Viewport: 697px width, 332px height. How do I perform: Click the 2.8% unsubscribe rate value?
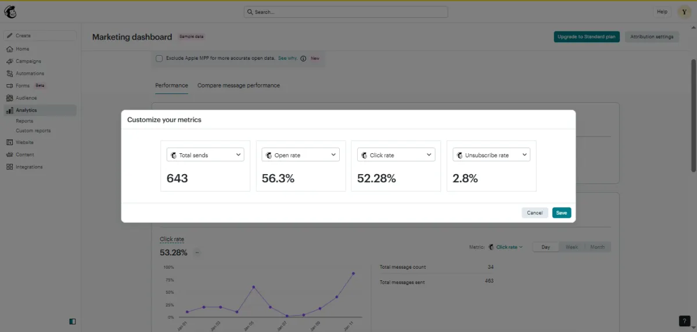click(x=465, y=179)
